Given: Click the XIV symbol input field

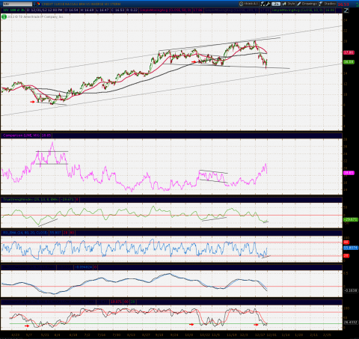Looking at the screenshot, I should tap(17, 4).
